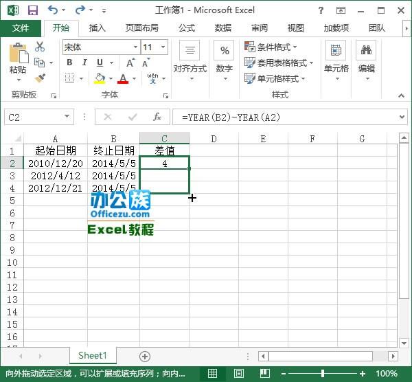Switch to Page Break Preview icon
Image resolution: width=412 pixels, height=382 pixels.
[x=265, y=373]
